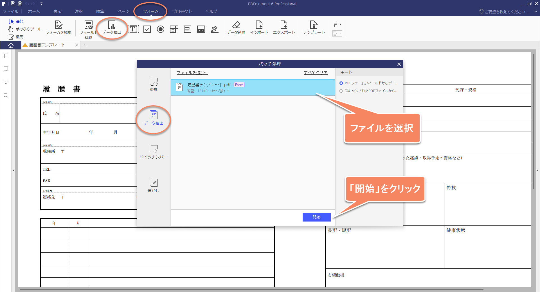Add a combo box form element
540x292 pixels.
click(174, 29)
